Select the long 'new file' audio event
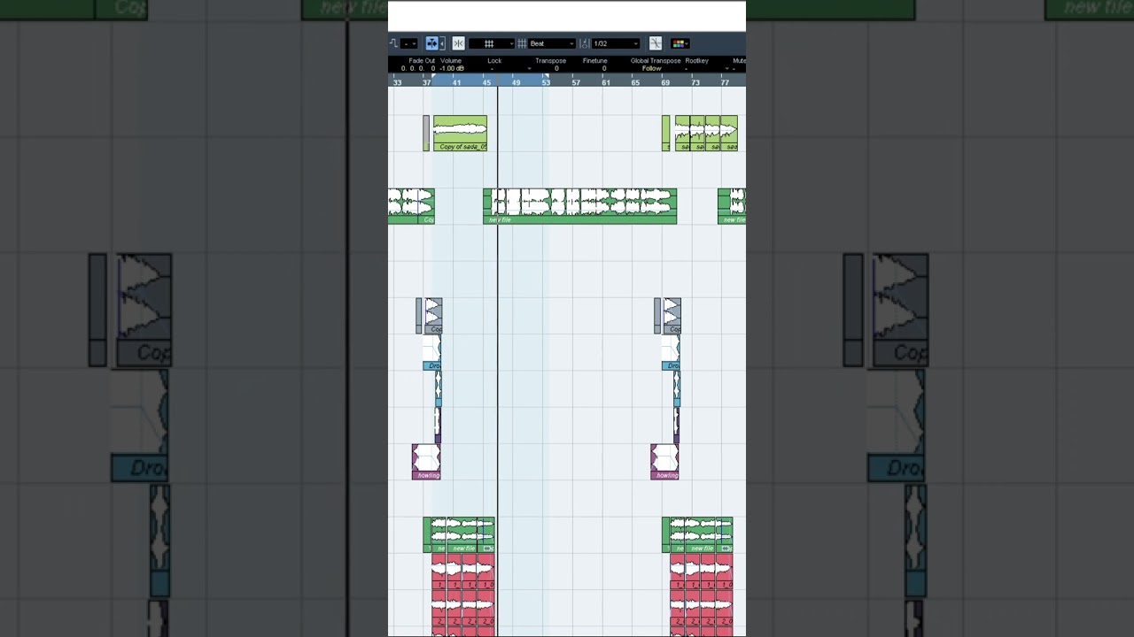1134x637 pixels. pos(580,205)
